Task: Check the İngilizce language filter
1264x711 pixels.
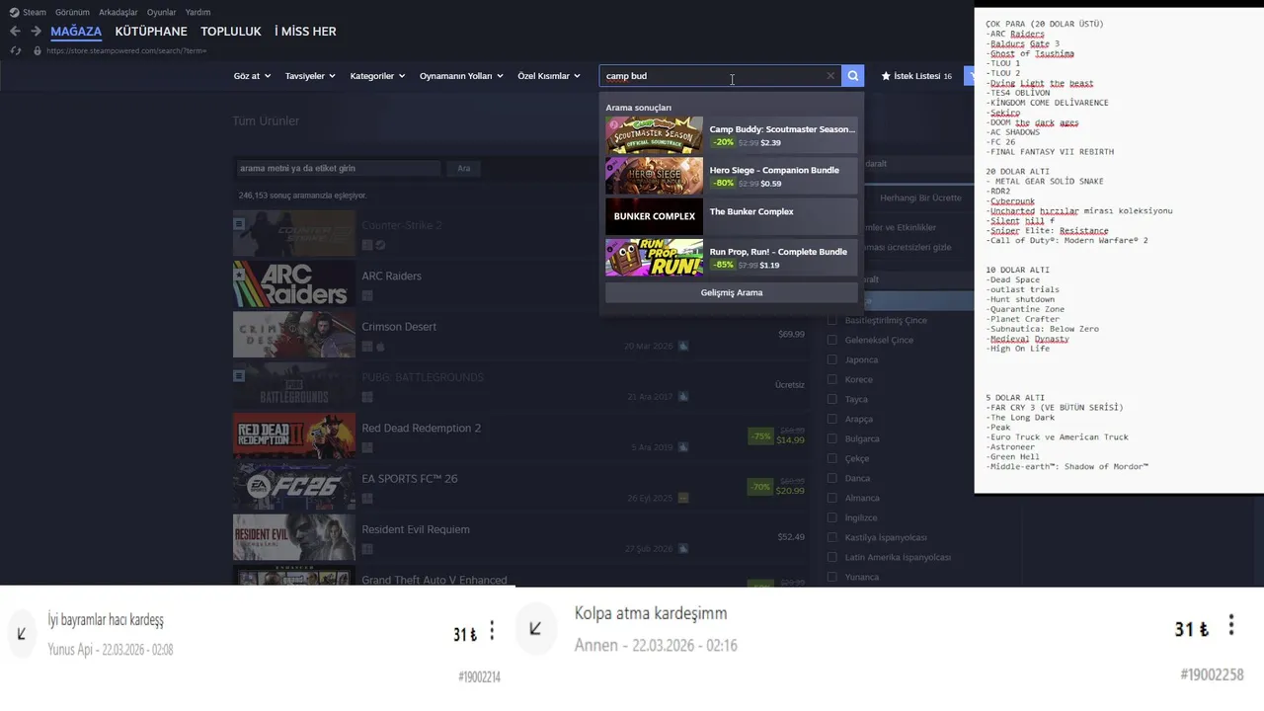Action: (831, 517)
